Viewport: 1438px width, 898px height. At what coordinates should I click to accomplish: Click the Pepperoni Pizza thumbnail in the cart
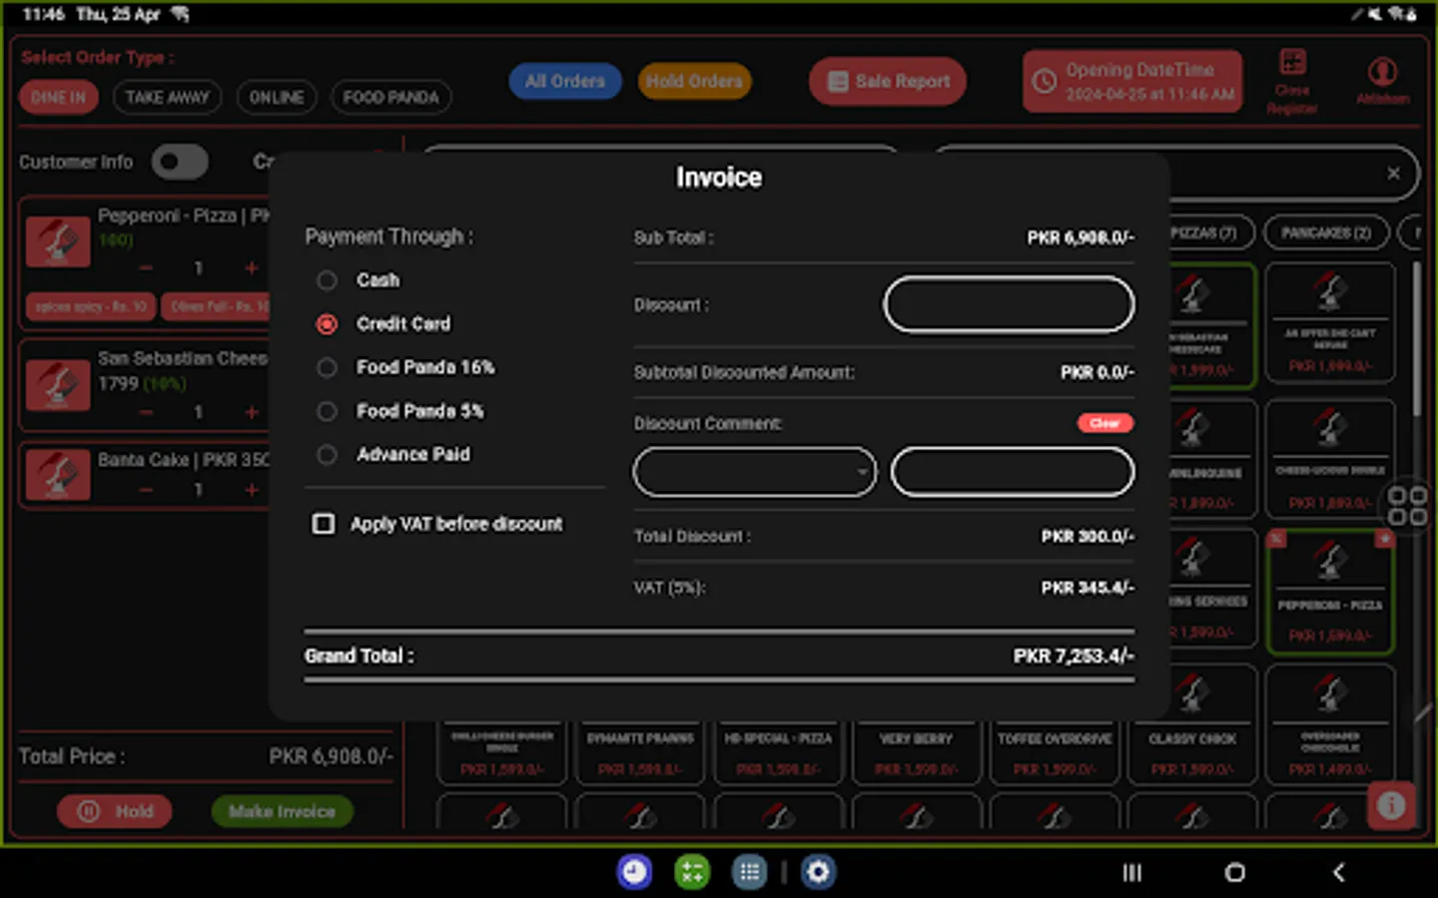click(x=58, y=241)
